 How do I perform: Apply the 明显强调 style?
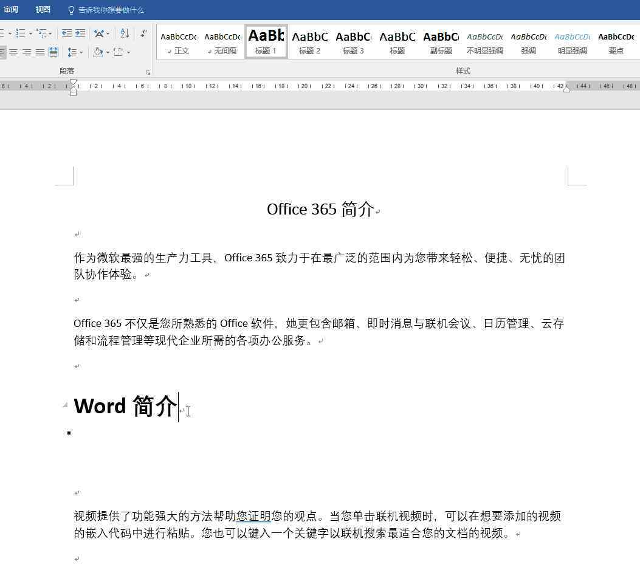573,43
